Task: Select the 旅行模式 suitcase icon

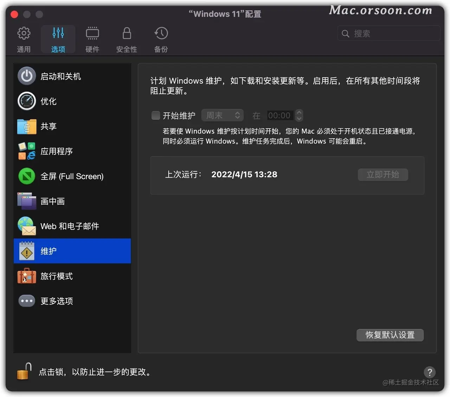Action: 27,276
